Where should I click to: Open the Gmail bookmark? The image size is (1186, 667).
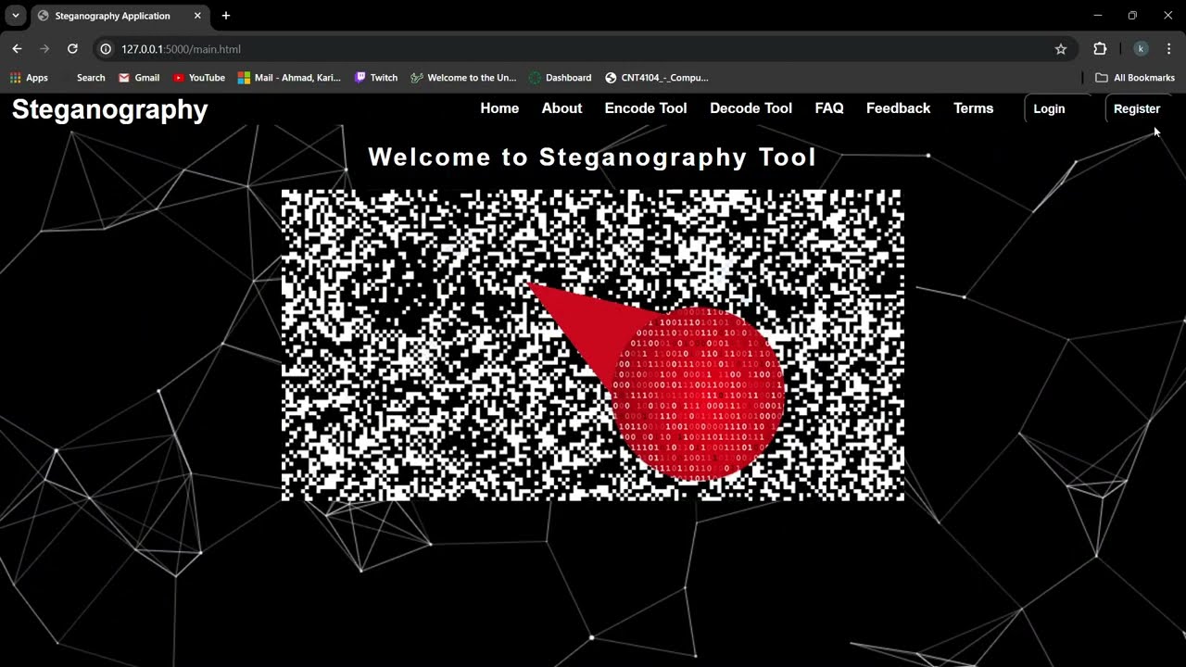(x=139, y=78)
